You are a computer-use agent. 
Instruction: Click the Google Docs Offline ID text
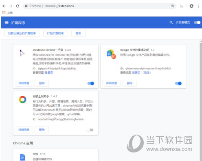[x=145, y=69]
